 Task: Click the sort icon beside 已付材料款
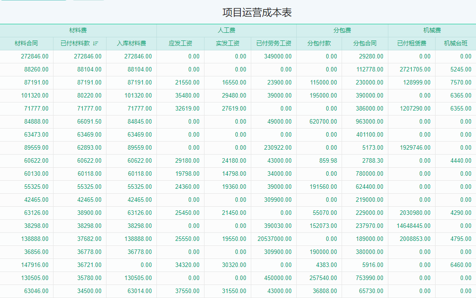tap(96, 44)
